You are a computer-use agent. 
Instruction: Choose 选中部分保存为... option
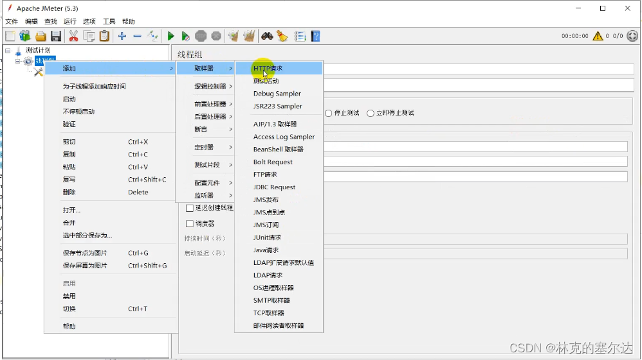pos(110,236)
